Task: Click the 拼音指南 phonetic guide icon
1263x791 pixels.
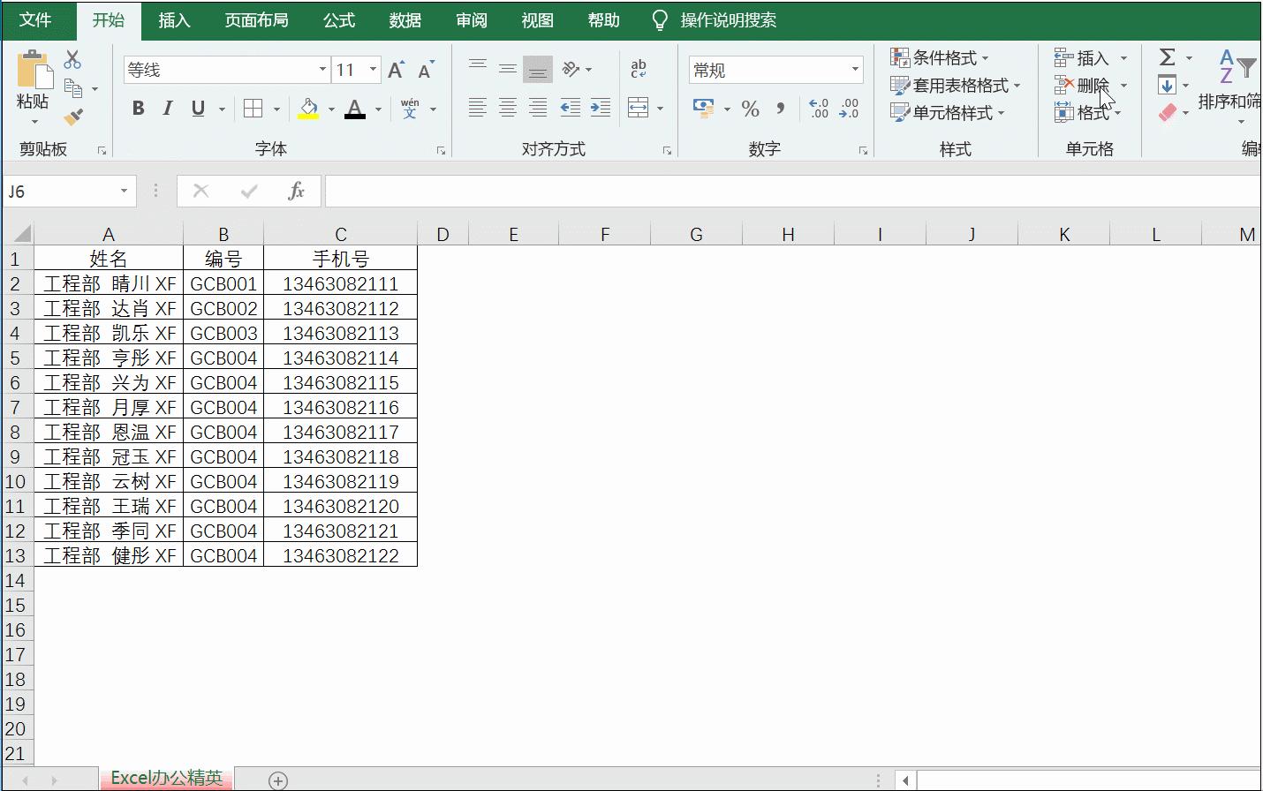Action: click(409, 108)
